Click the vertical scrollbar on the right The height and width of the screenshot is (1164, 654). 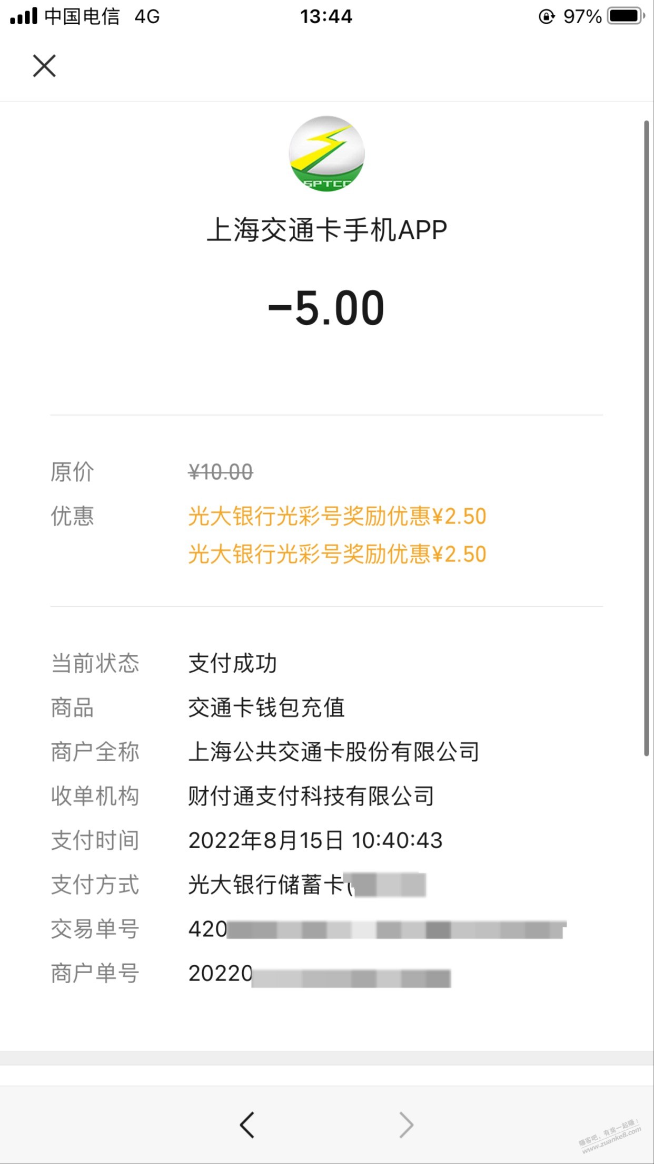[647, 438]
